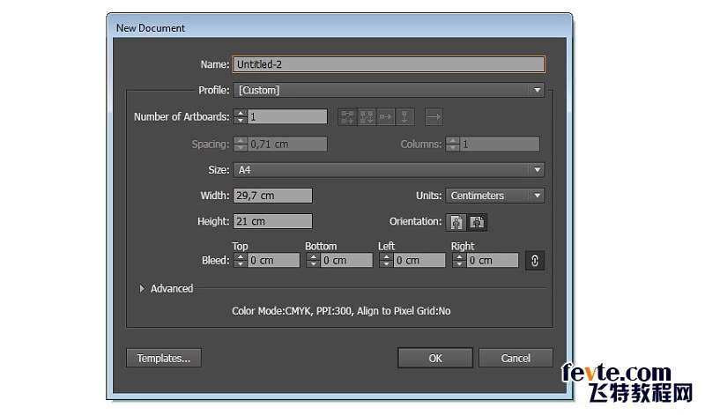Increase the Top bleed stepper

pos(241,256)
